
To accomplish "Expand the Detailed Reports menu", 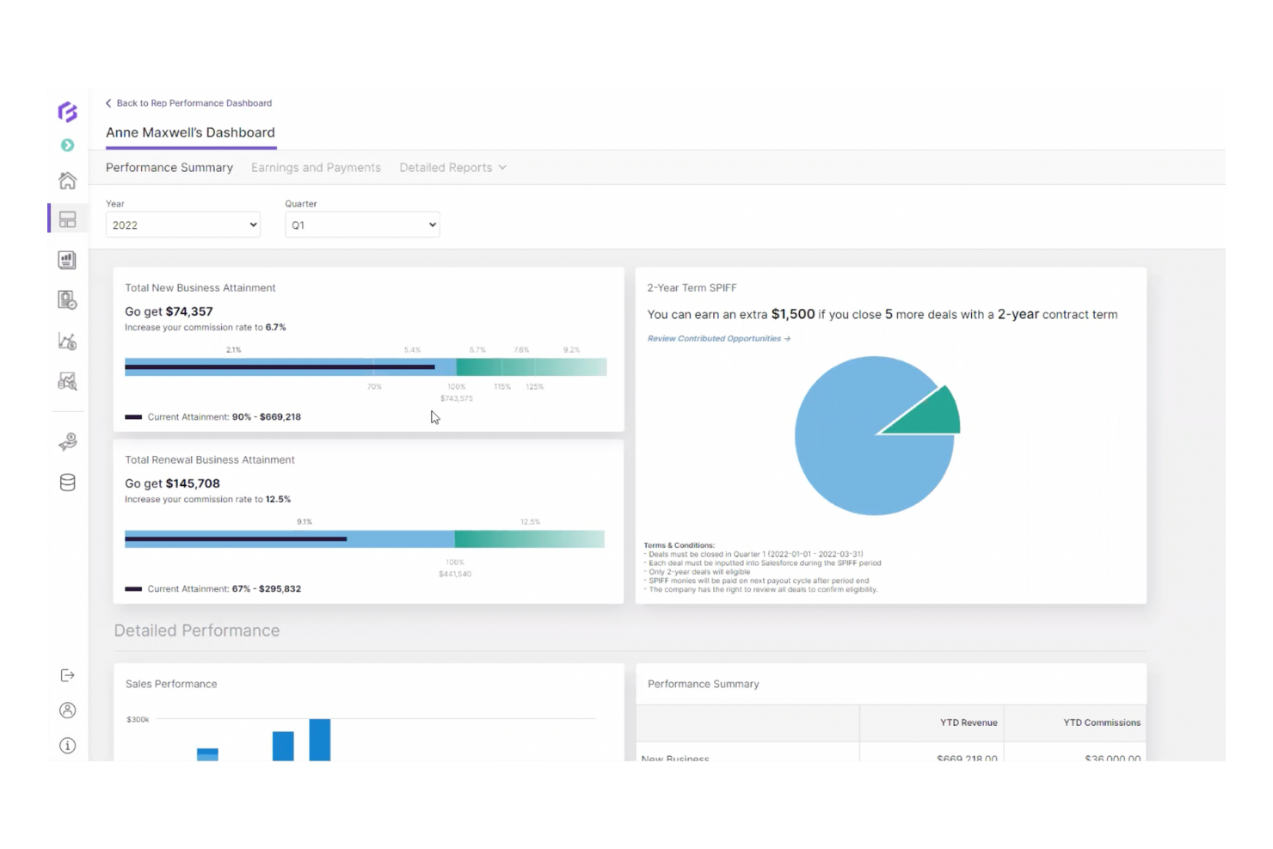I will click(452, 167).
